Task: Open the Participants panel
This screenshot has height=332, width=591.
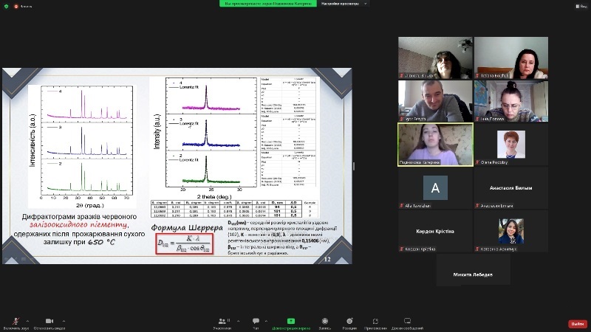Action: (x=222, y=322)
